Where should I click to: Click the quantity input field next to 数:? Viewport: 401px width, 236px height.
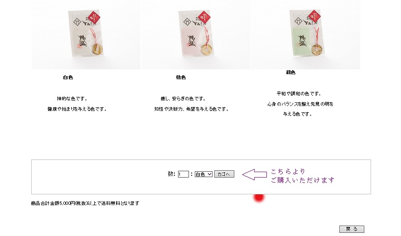[x=184, y=174]
